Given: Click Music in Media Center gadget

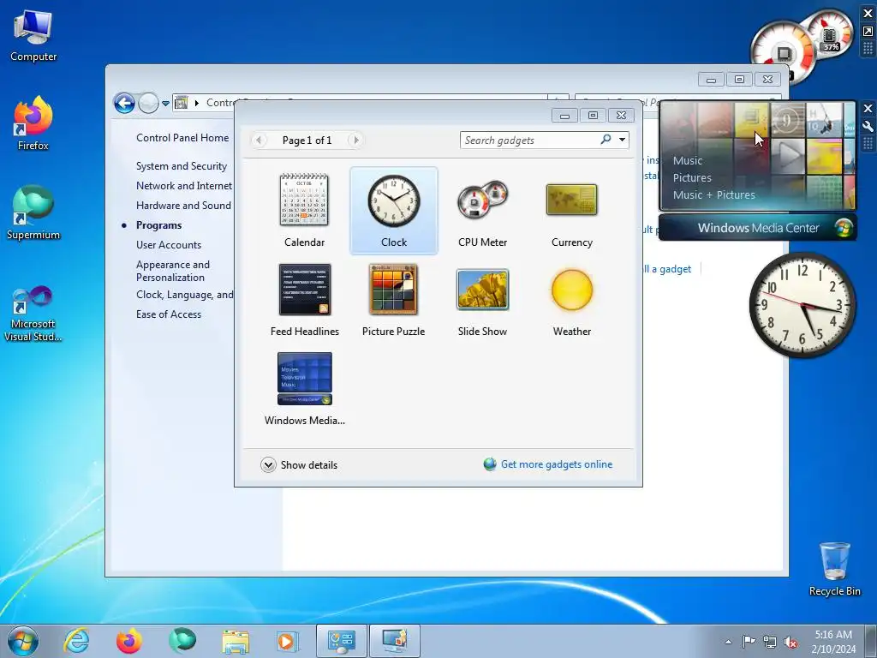Looking at the screenshot, I should pyautogui.click(x=688, y=160).
